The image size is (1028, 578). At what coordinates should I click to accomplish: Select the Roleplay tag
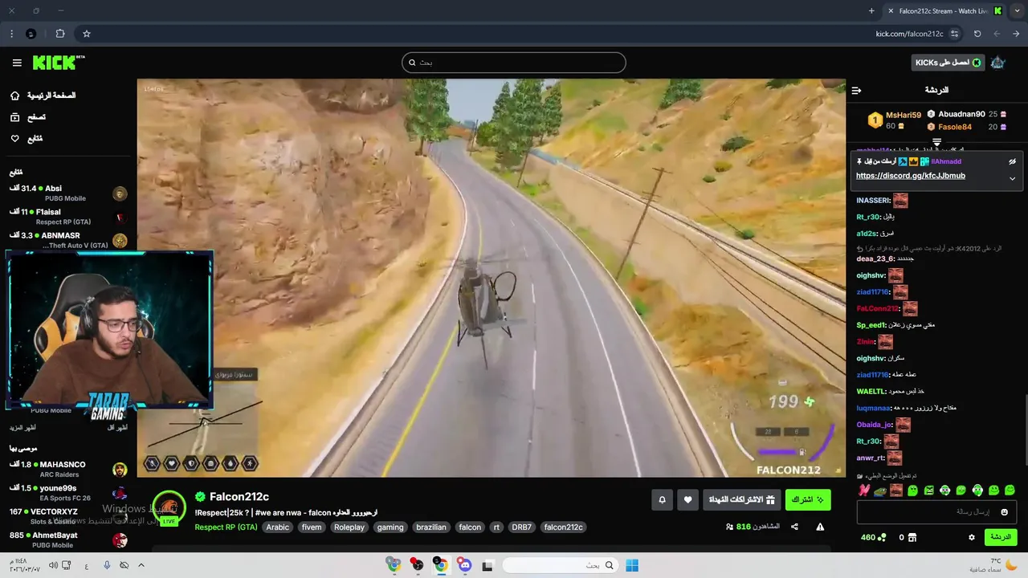[349, 527]
